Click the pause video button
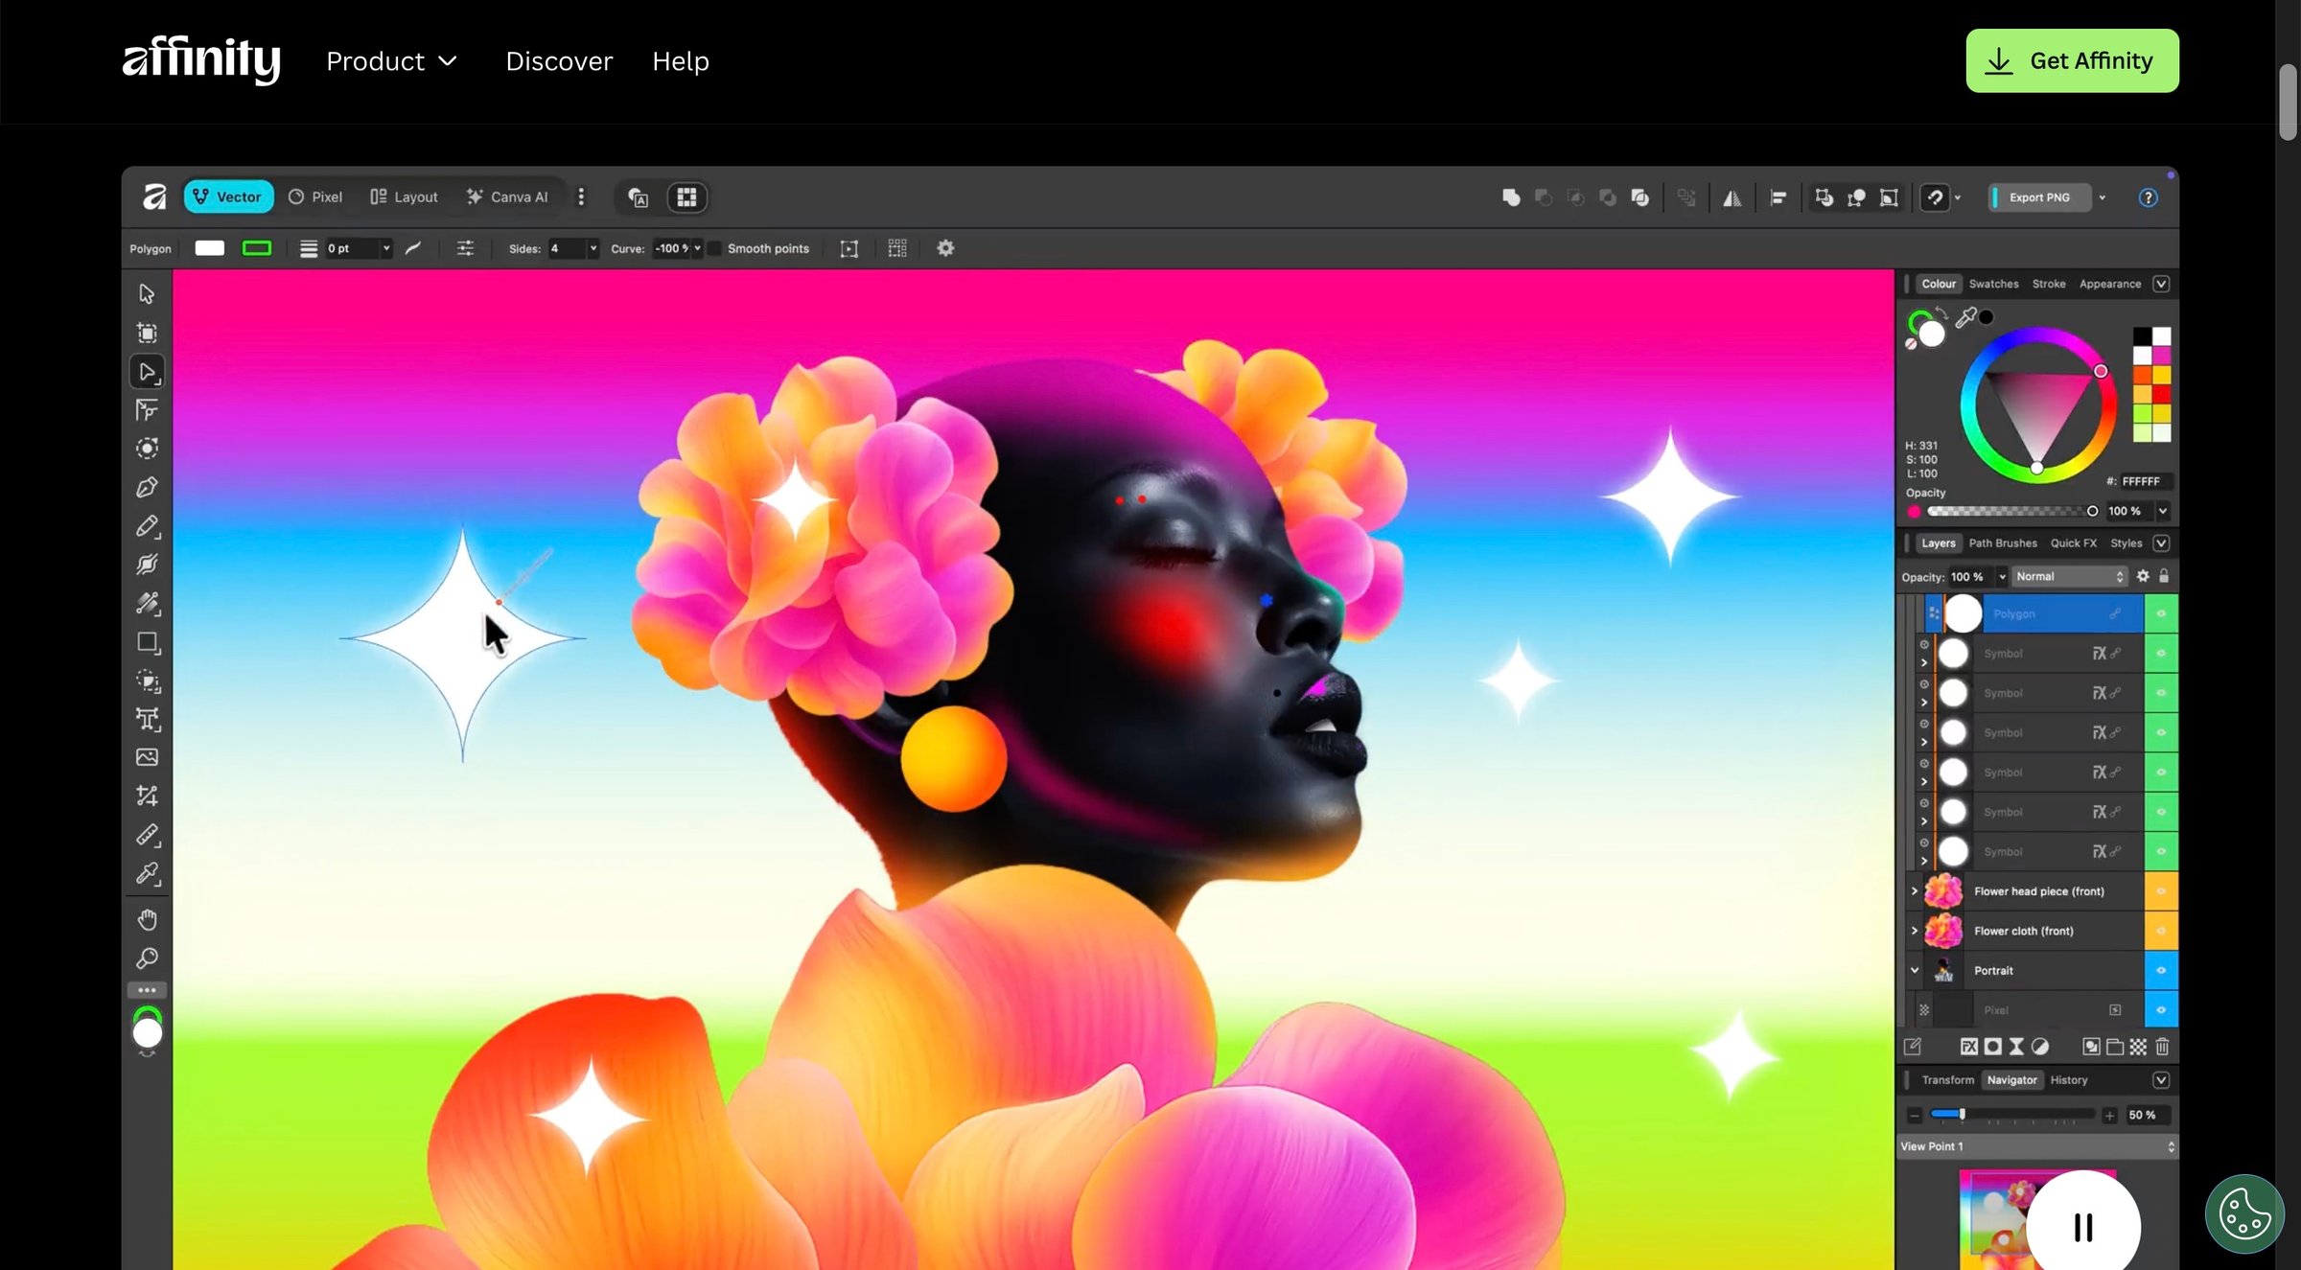 coord(2082,1226)
